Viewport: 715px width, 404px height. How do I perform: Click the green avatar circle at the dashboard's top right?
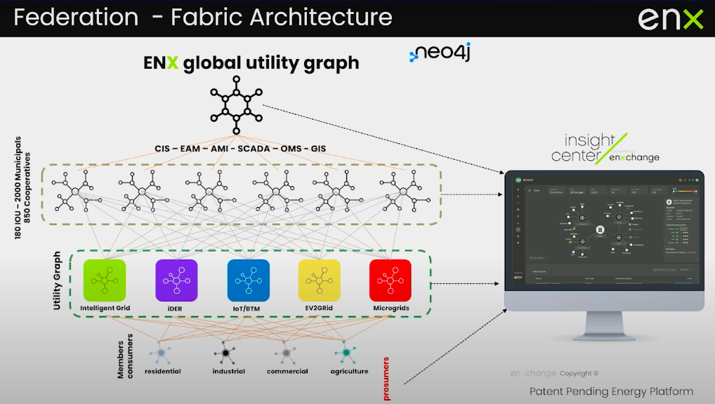pos(697,180)
